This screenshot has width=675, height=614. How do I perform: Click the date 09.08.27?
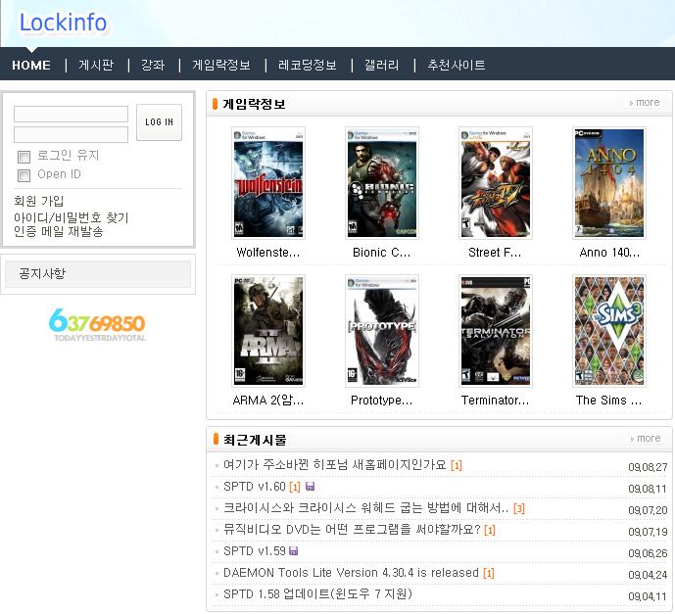648,467
